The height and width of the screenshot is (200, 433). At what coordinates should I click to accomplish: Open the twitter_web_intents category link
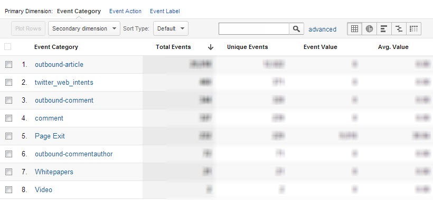click(x=64, y=83)
